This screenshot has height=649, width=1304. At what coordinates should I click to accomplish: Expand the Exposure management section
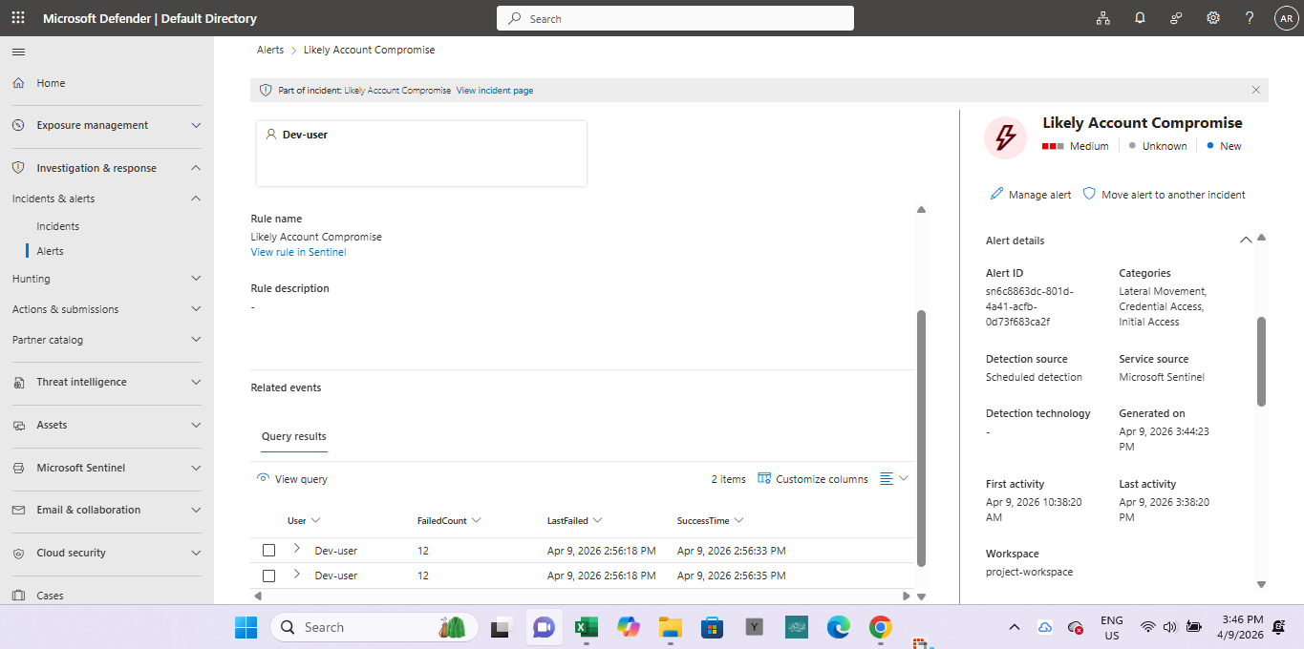196,125
